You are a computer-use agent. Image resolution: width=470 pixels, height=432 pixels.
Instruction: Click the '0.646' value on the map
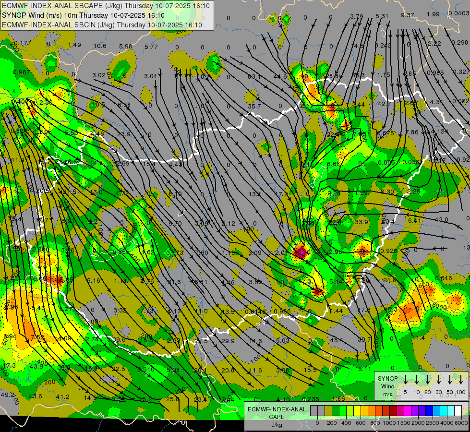click(444, 278)
